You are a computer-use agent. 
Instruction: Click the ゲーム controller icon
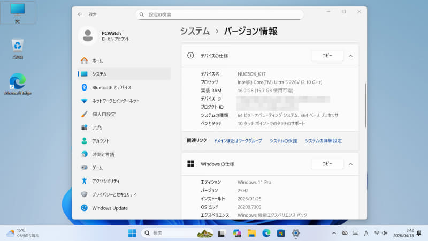tap(85, 168)
